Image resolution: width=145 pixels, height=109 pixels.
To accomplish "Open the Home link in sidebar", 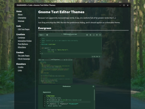I will click(19, 11).
